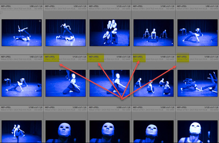
Task: Select the four seated dancers thumbnail
Action: click(x=154, y=83)
